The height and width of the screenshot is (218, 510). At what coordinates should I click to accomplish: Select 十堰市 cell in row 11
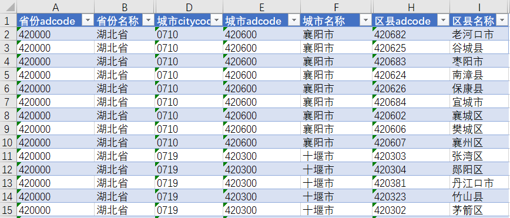[336, 156]
